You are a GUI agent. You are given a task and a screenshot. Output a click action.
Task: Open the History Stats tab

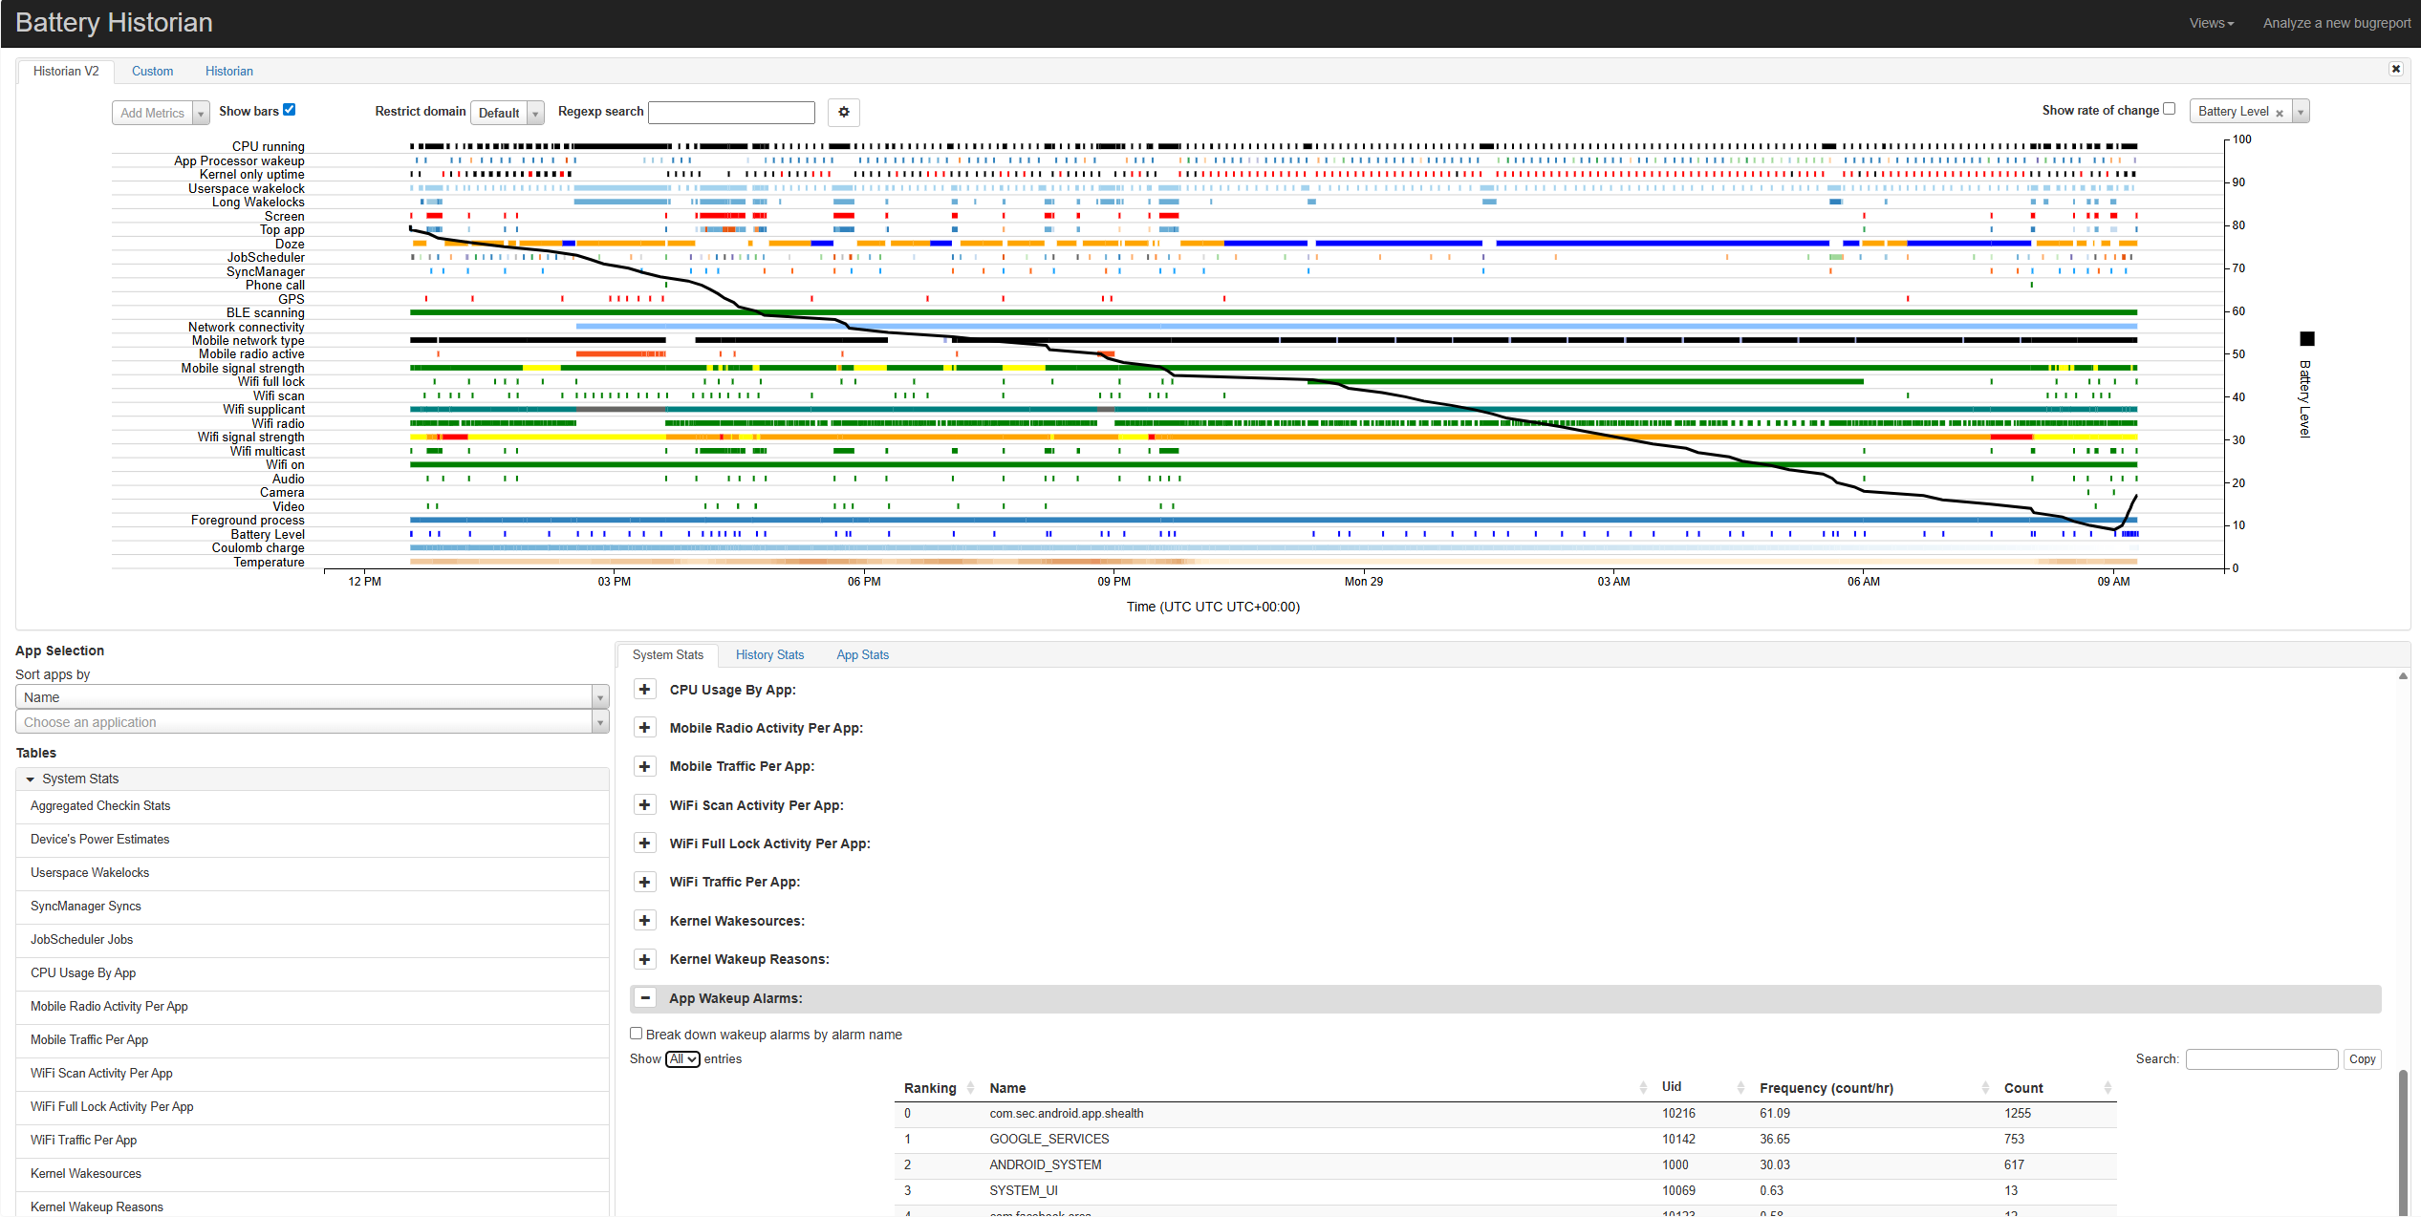coord(769,654)
